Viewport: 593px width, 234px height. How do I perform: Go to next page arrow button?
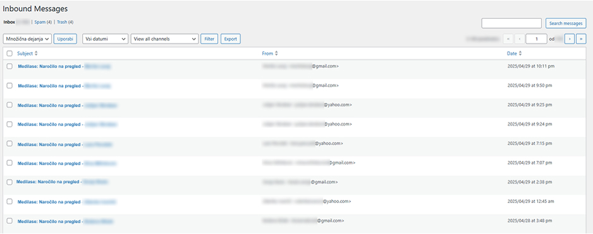coord(570,39)
